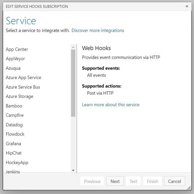194x194 pixels.
Task: Choose Bamboo from the list
Action: click(14, 106)
